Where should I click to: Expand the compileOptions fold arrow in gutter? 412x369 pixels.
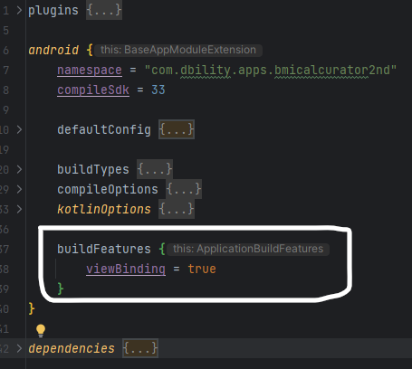pos(19,189)
